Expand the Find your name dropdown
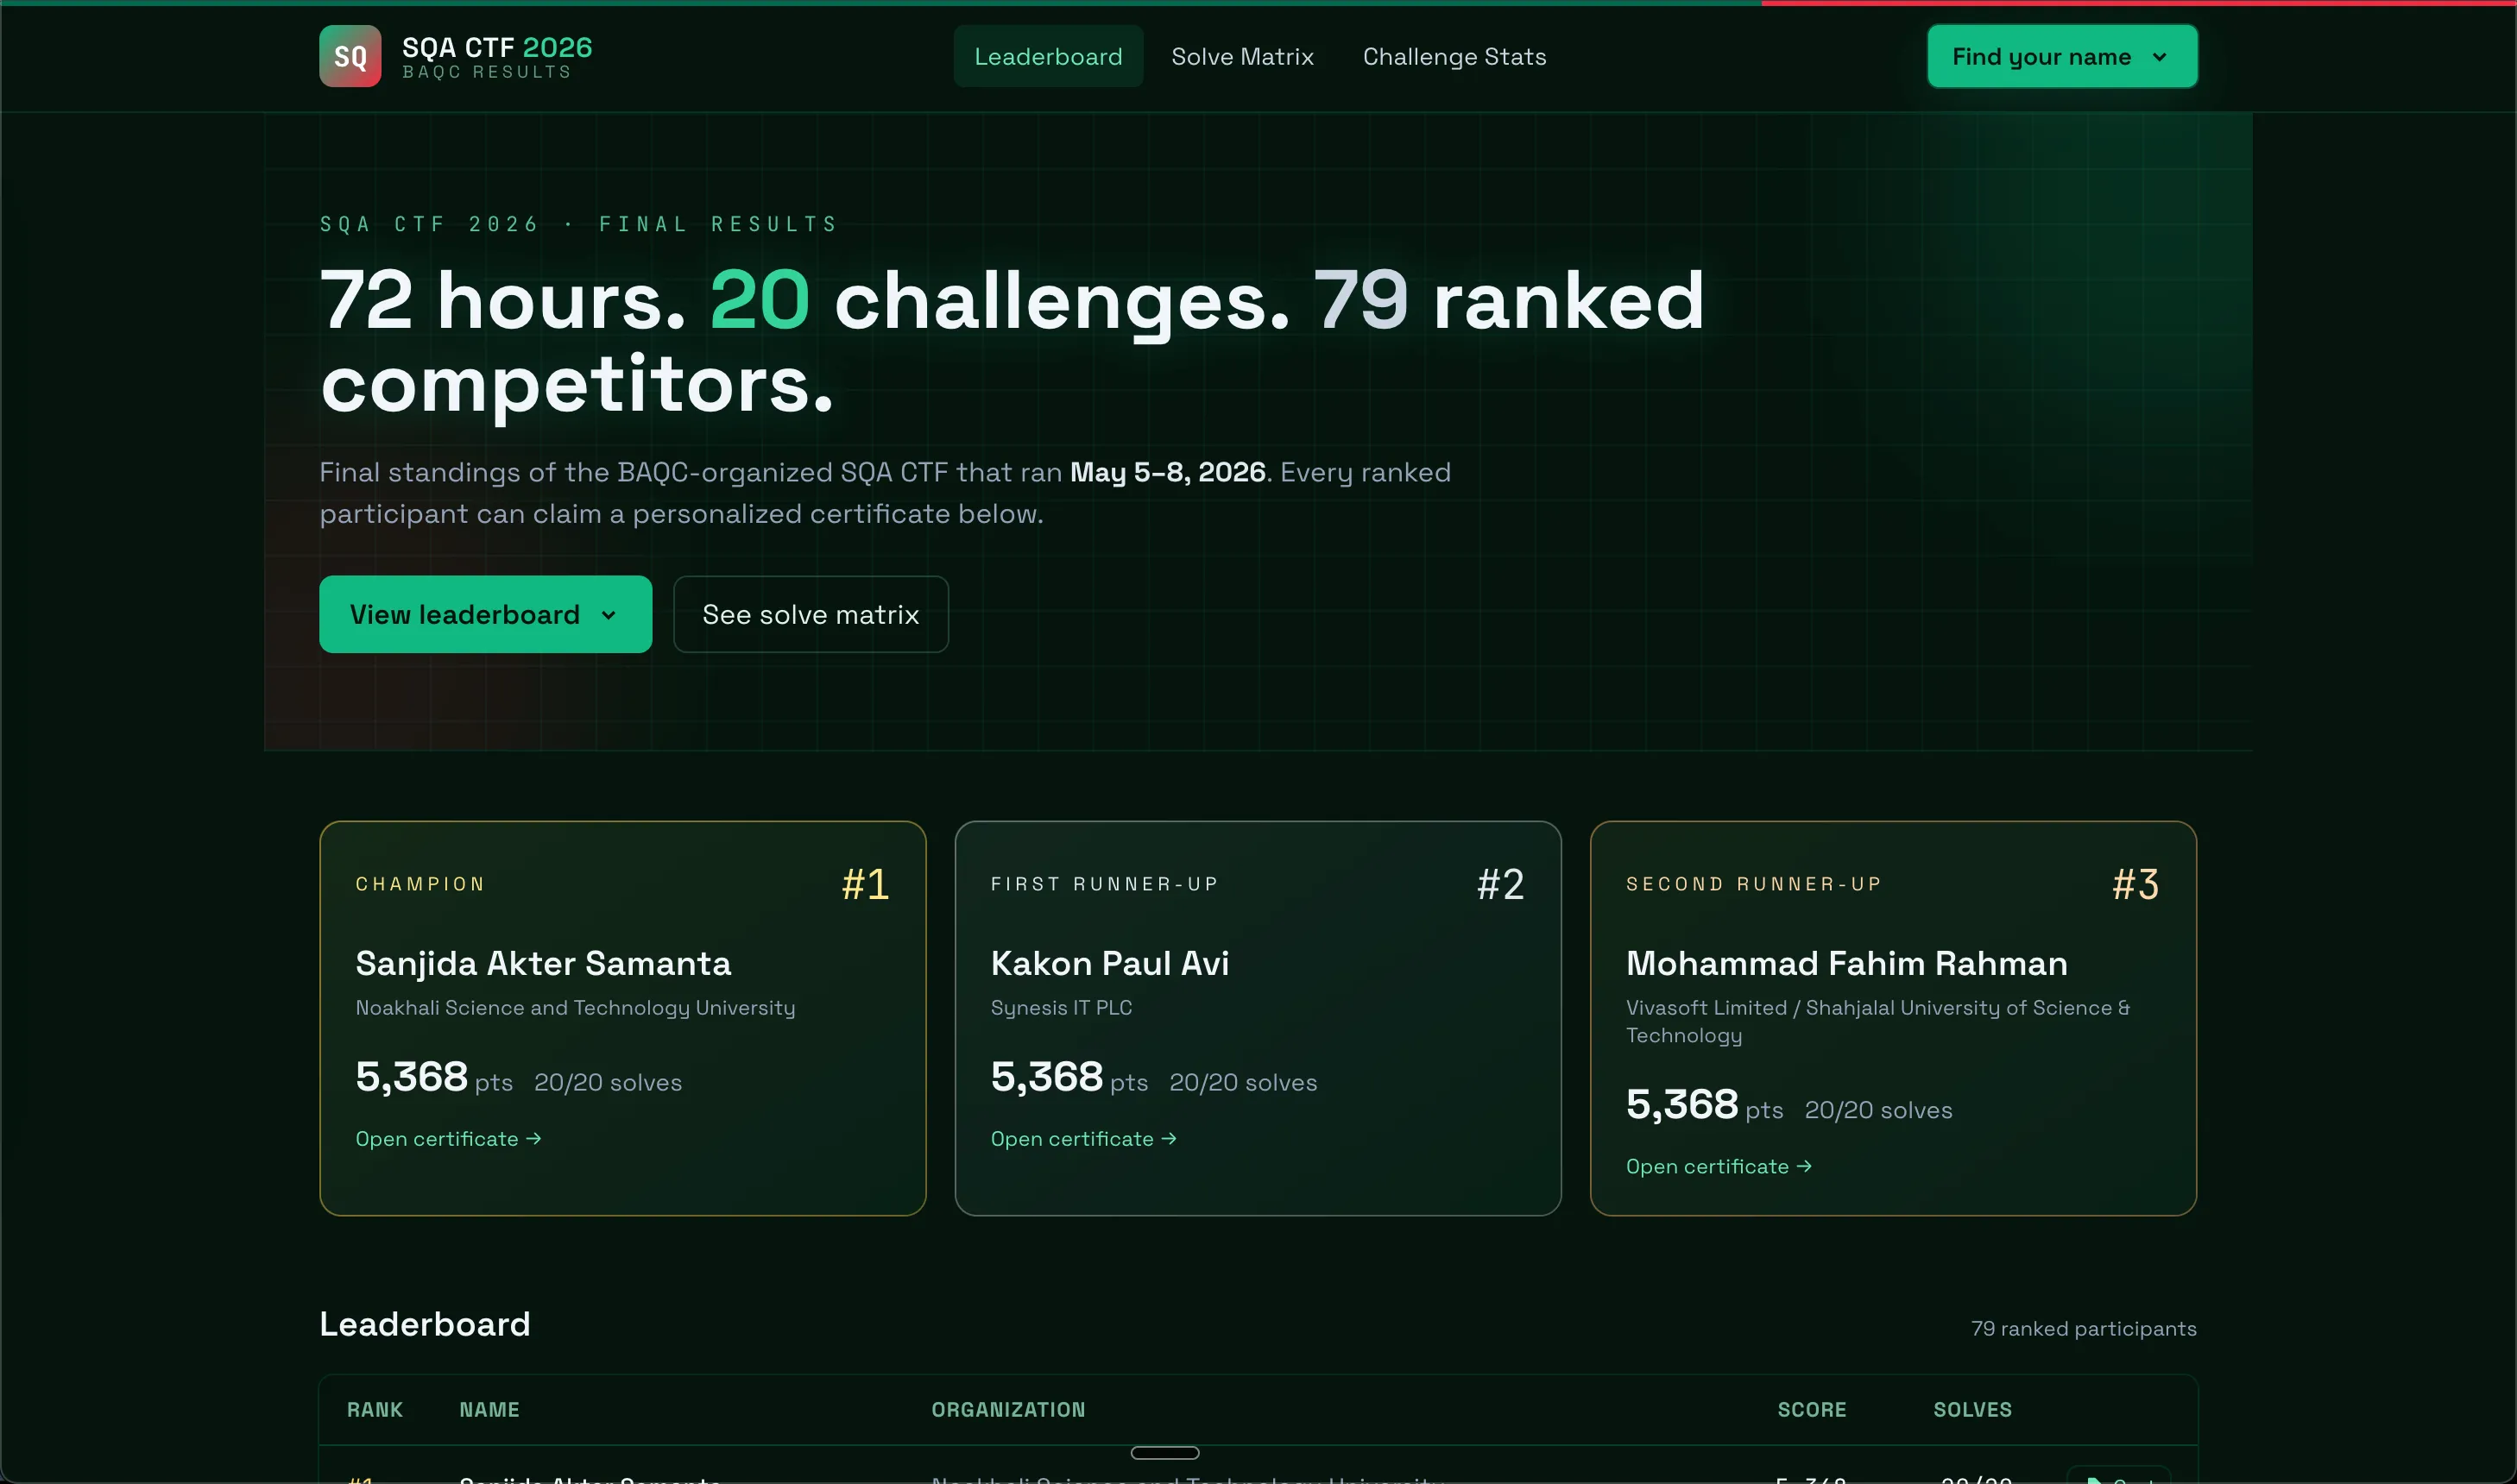Image resolution: width=2517 pixels, height=1484 pixels. pos(2062,56)
